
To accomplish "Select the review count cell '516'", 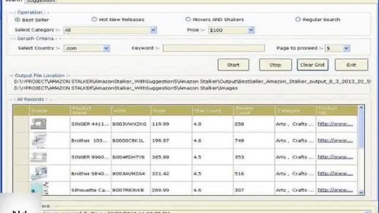I will (254, 173).
